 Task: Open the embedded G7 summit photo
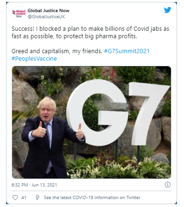click(92, 122)
